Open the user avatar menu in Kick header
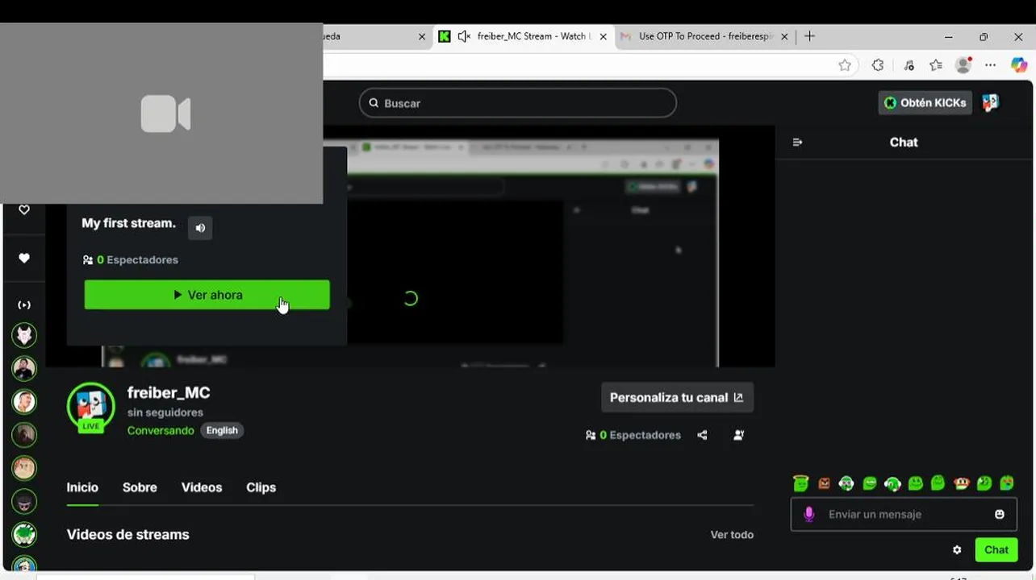Image resolution: width=1036 pixels, height=580 pixels. tap(990, 102)
